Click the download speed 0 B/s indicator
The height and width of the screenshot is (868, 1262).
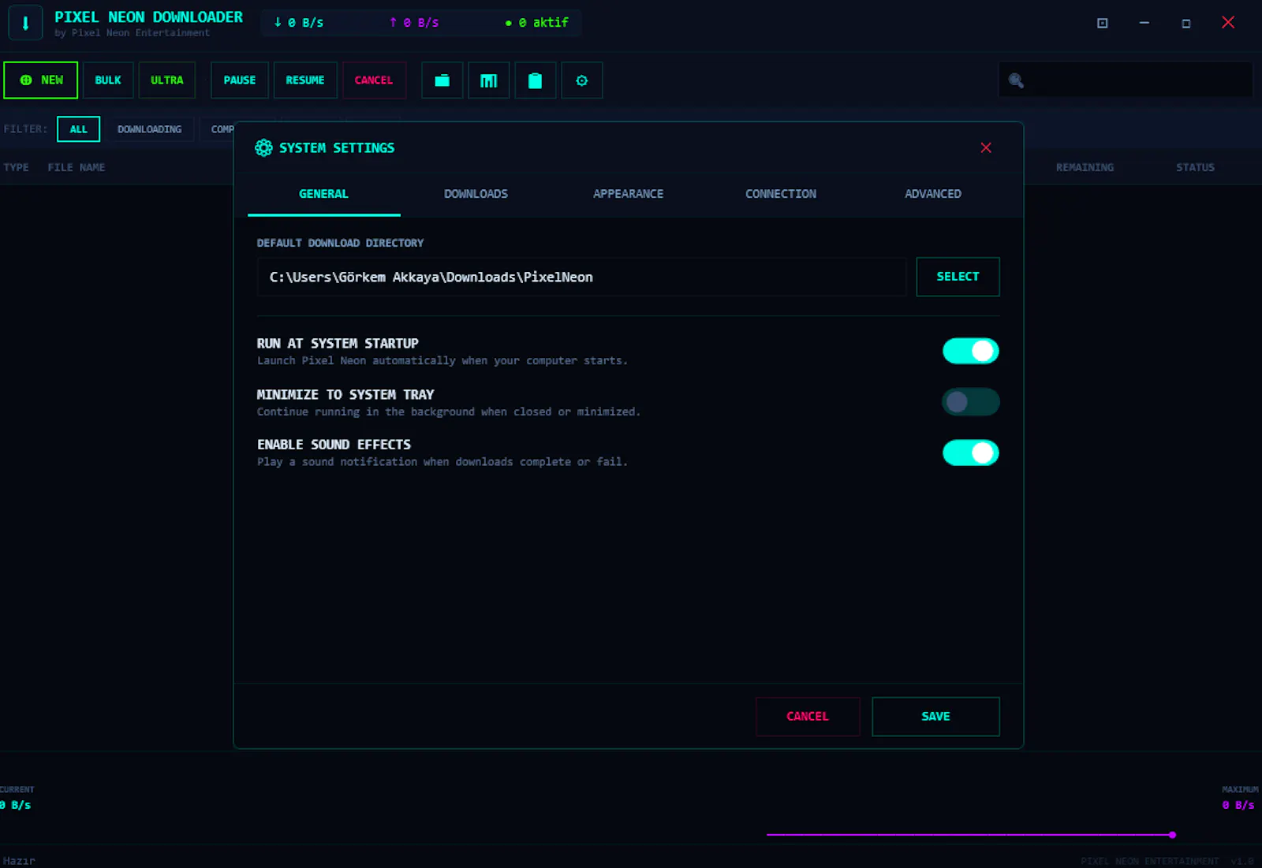tap(298, 23)
